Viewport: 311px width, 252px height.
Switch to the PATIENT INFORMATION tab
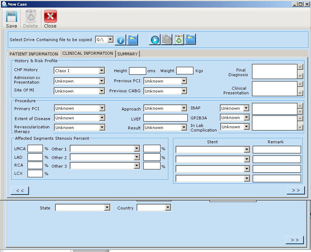(34, 54)
